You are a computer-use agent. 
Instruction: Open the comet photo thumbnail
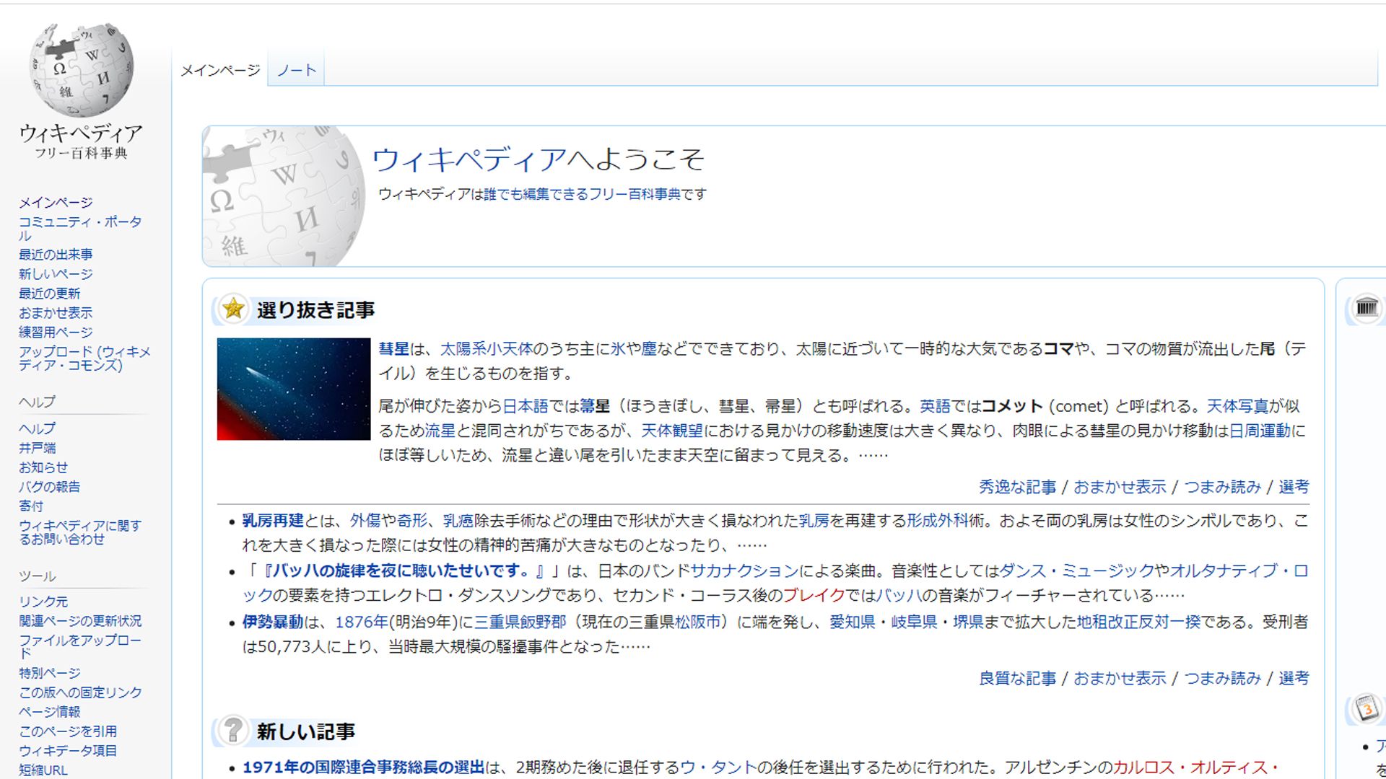click(x=293, y=389)
